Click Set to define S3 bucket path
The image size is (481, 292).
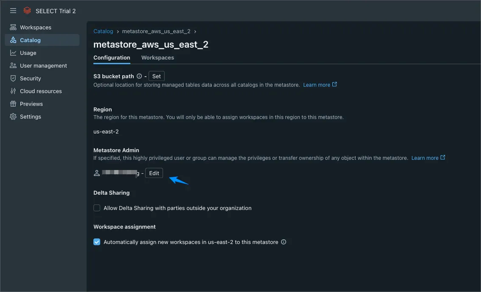156,76
